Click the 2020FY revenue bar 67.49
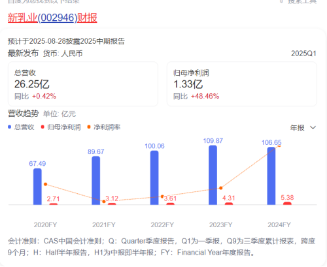The width and height of the screenshot is (327, 267). [37, 187]
